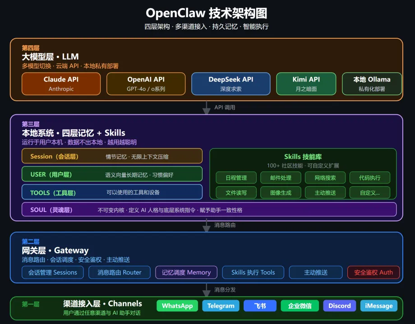
Task: Click the 消息分发 label
Action: coord(225,290)
